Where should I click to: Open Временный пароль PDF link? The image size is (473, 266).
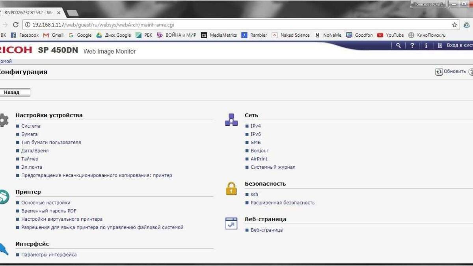click(x=49, y=211)
